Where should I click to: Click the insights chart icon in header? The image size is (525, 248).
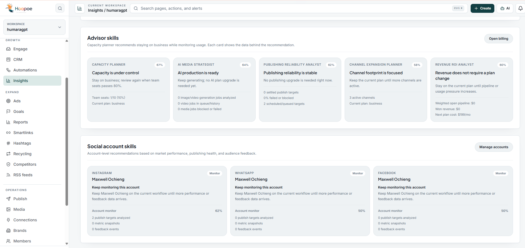(x=79, y=8)
